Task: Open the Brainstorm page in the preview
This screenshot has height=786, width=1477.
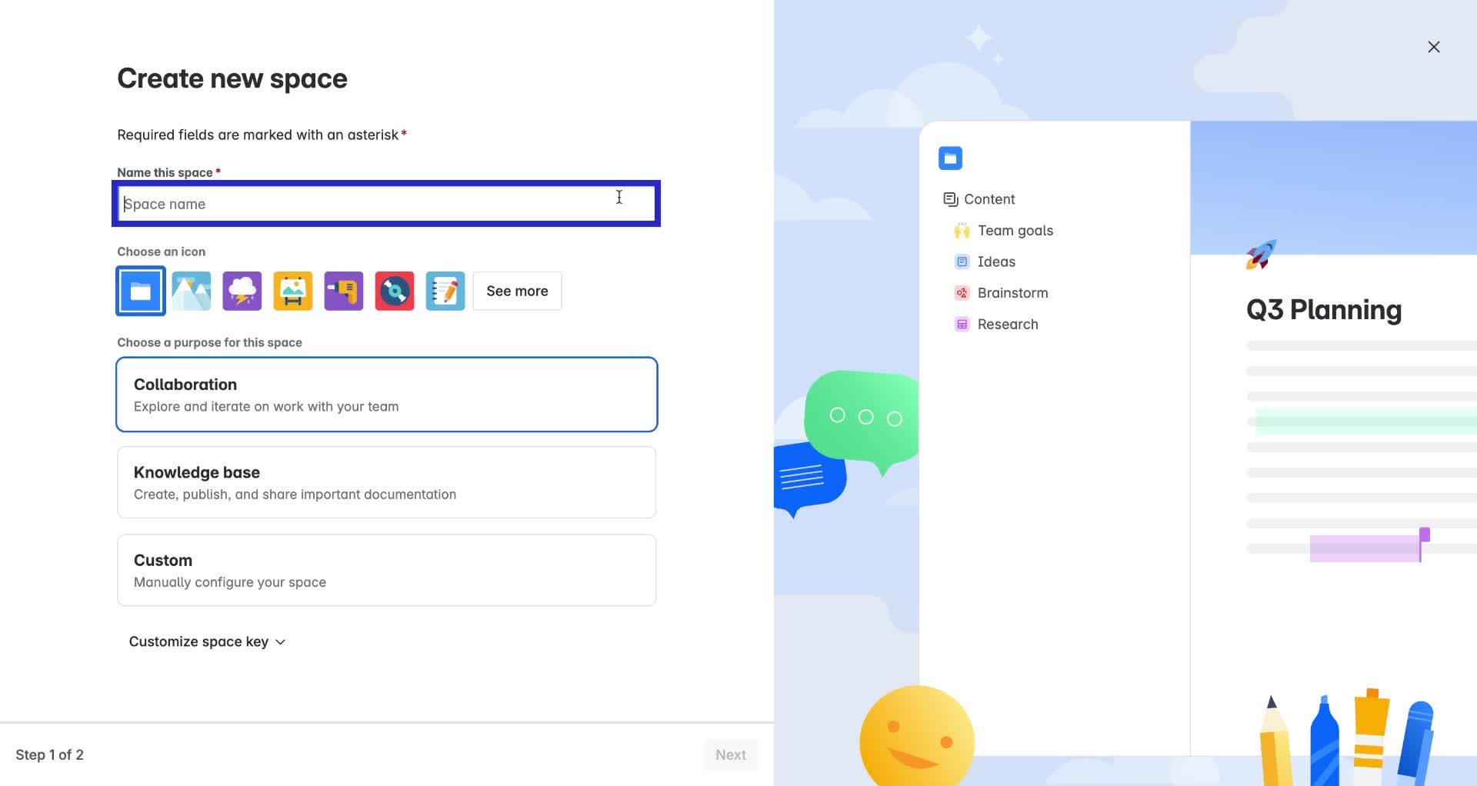Action: point(1012,292)
